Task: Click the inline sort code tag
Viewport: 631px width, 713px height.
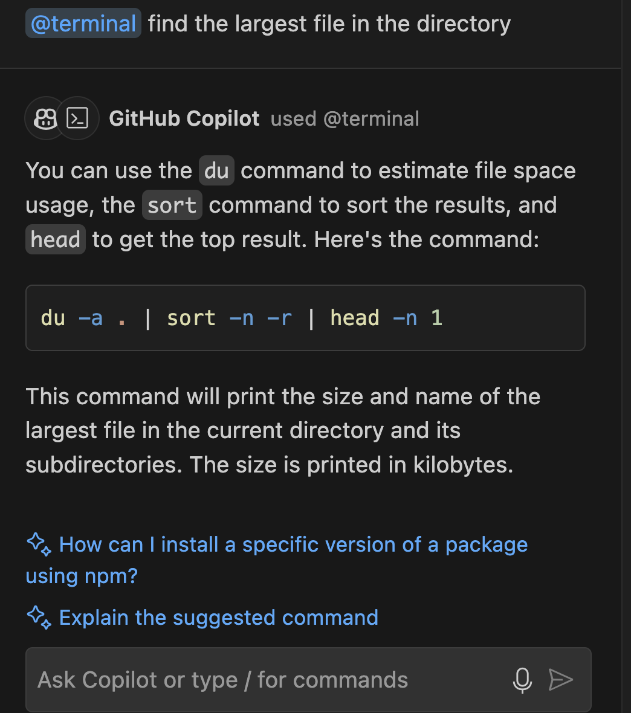Action: 172,205
